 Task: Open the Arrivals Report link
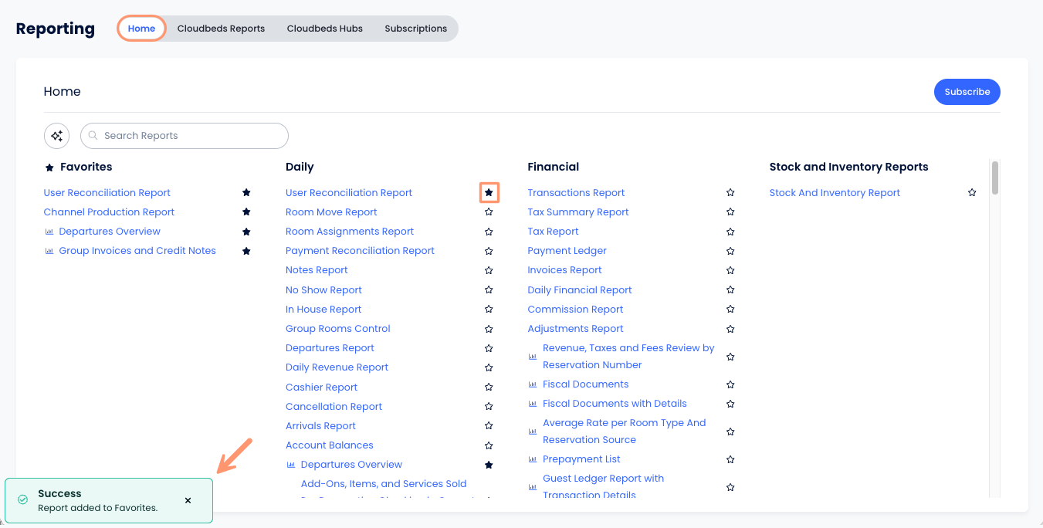coord(320,426)
